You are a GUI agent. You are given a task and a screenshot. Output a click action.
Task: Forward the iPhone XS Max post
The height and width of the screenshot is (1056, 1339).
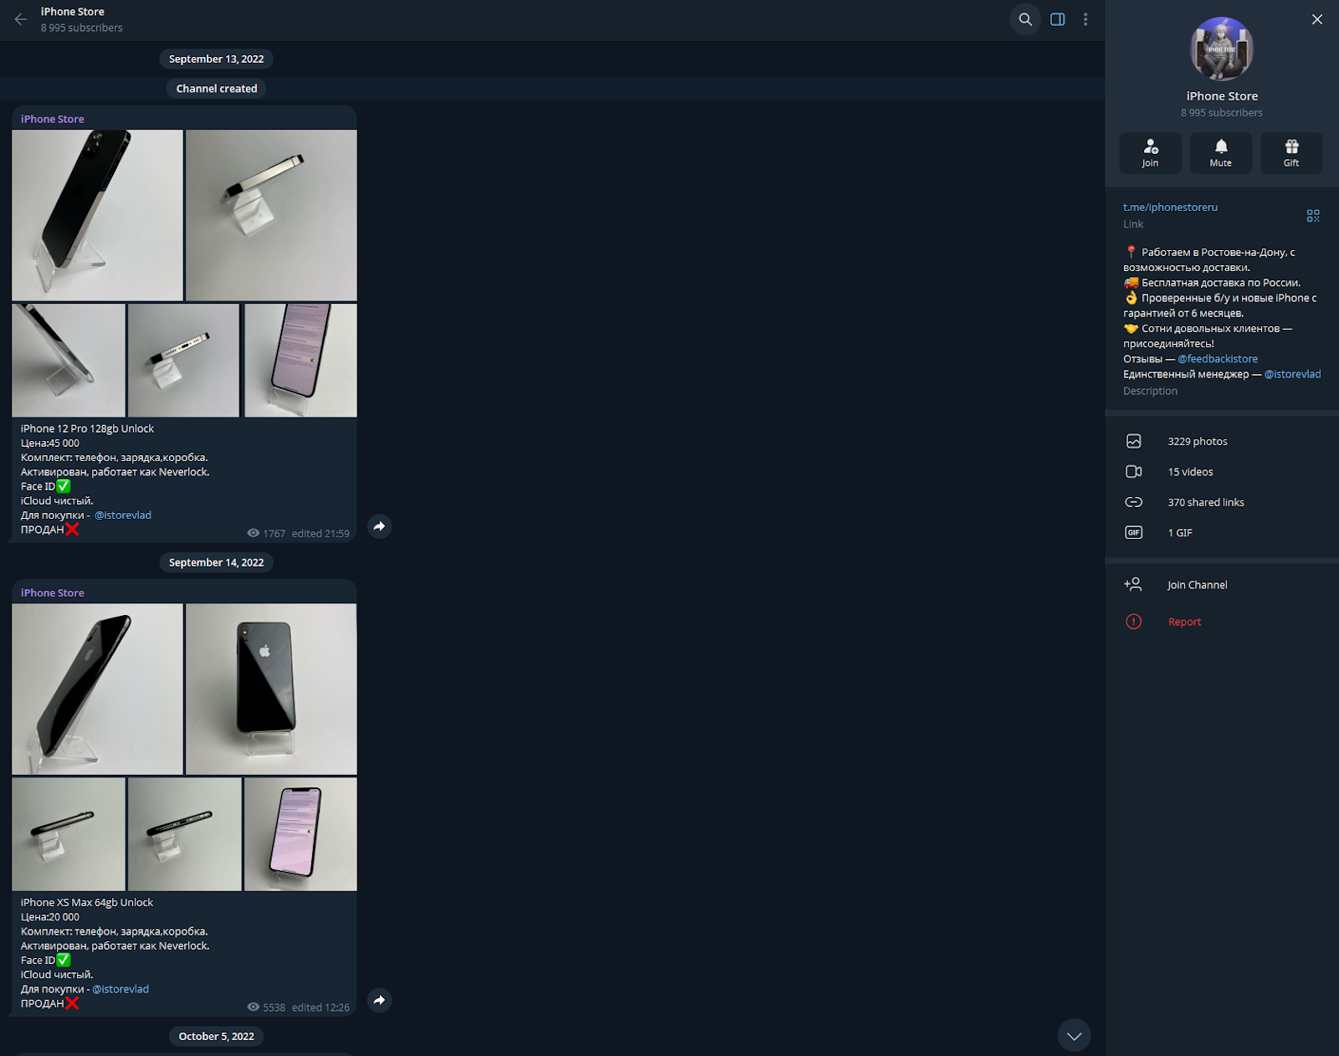coord(379,1000)
